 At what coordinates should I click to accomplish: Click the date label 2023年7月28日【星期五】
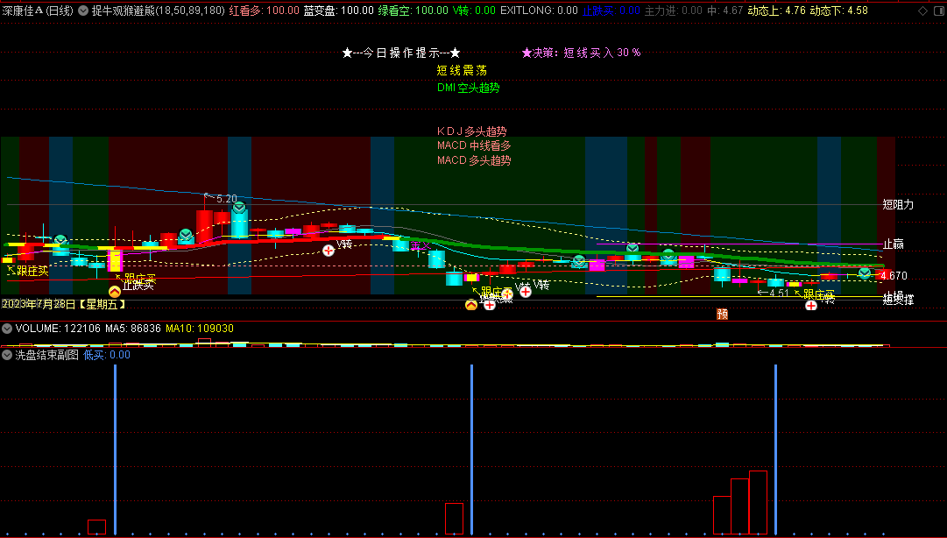pos(63,304)
